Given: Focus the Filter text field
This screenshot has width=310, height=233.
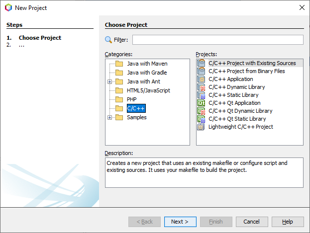Looking at the screenshot, I should tap(217, 40).
